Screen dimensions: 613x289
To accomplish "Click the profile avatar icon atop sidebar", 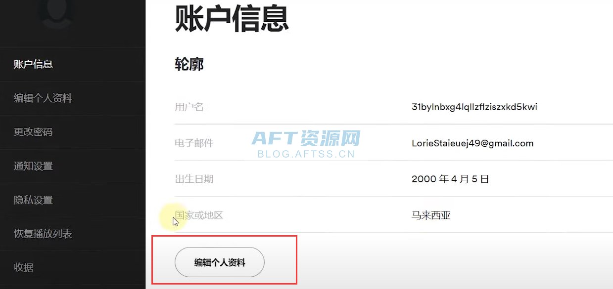I will click(x=56, y=13).
